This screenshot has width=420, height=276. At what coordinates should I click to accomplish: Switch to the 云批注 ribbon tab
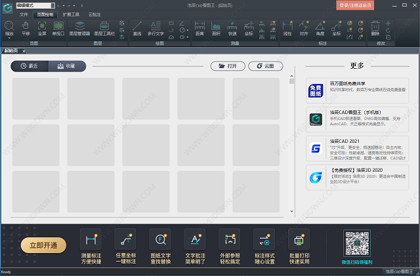[94, 14]
